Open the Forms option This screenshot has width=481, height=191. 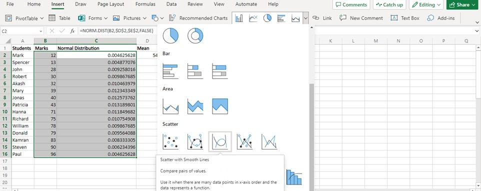tap(90, 18)
